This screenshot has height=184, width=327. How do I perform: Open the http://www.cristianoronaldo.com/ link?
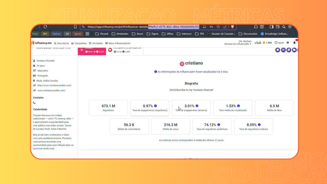pos(54,86)
